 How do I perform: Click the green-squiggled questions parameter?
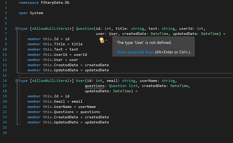tap(95, 86)
